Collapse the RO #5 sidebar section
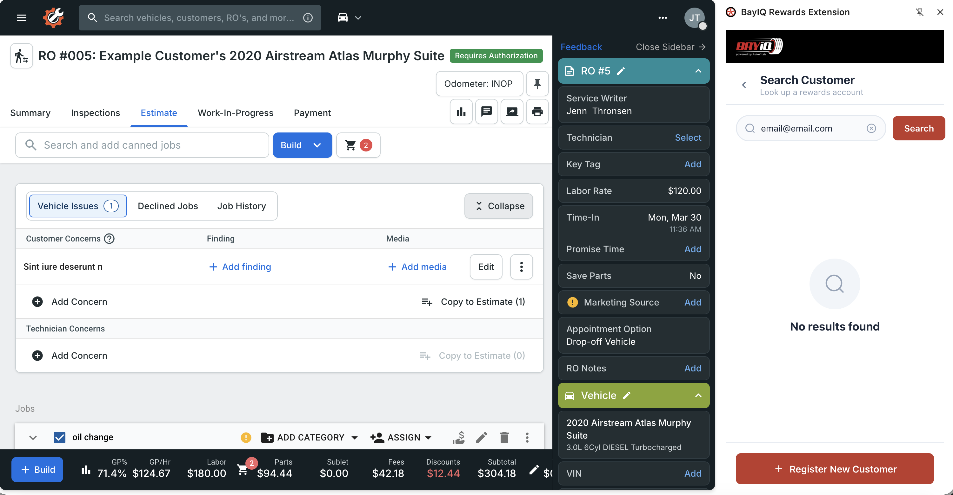This screenshot has height=495, width=953. (698, 71)
